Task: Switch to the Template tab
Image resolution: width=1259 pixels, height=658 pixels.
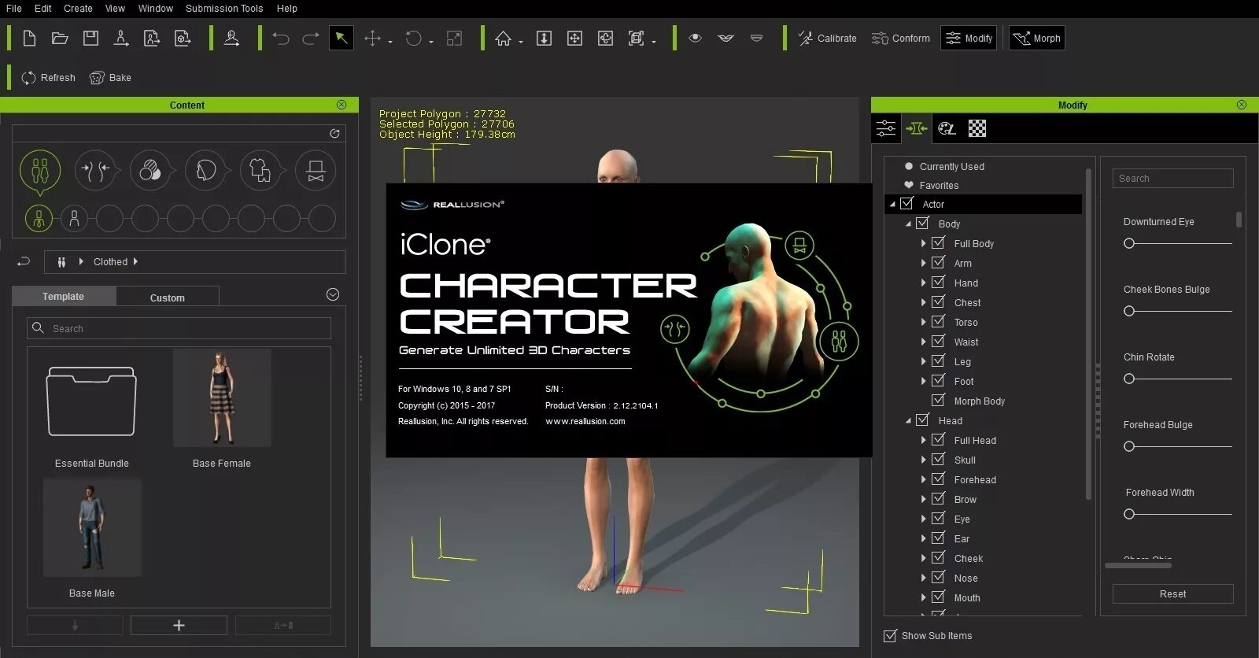Action: click(64, 297)
